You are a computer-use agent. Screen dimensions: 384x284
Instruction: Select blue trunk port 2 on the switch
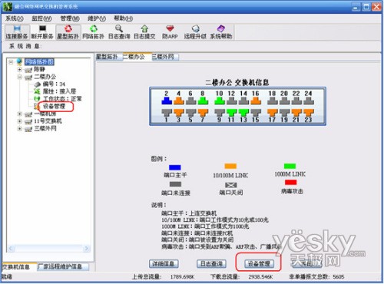click(167, 101)
